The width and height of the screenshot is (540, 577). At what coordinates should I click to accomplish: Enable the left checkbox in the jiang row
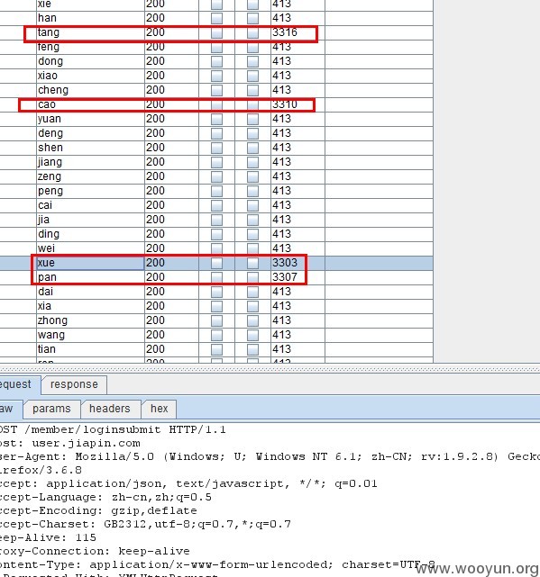[x=216, y=162]
